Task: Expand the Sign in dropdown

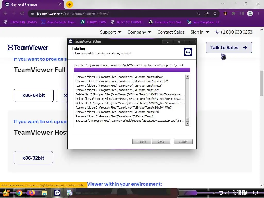Action: [x=200, y=32]
